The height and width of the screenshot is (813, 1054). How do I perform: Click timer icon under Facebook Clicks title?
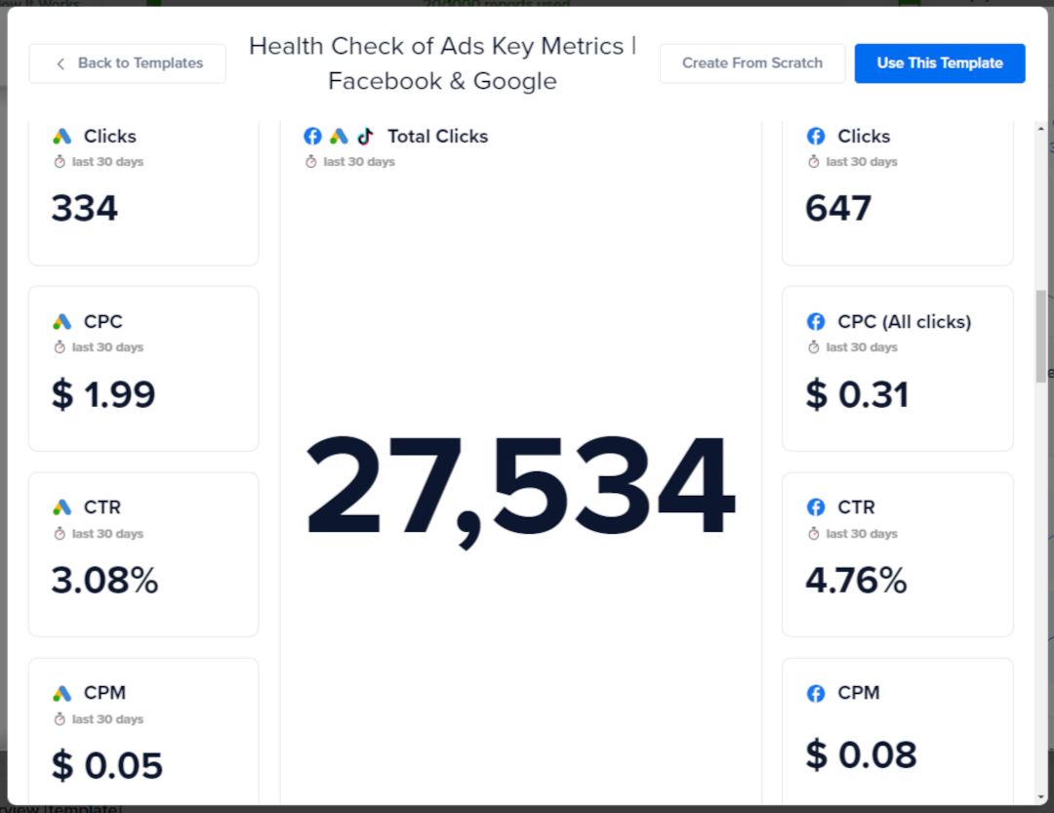click(813, 162)
